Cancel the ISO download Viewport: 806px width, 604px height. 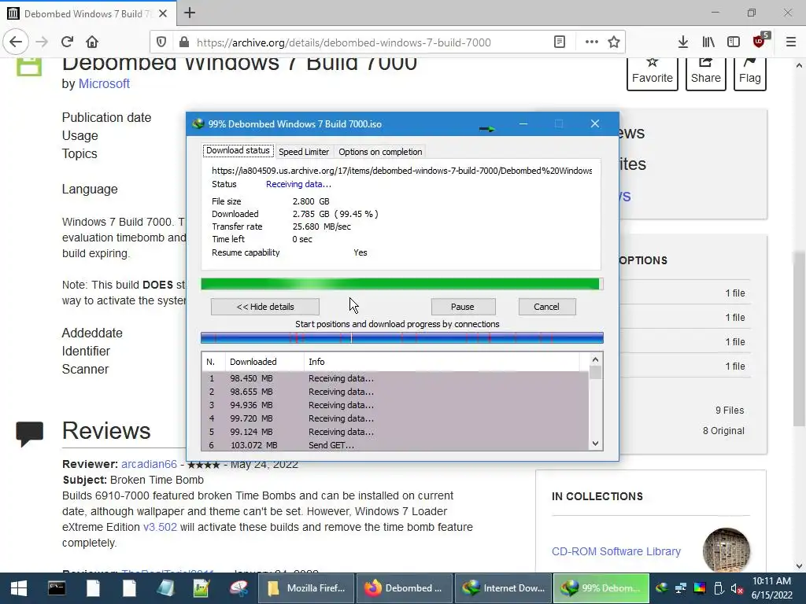point(546,307)
